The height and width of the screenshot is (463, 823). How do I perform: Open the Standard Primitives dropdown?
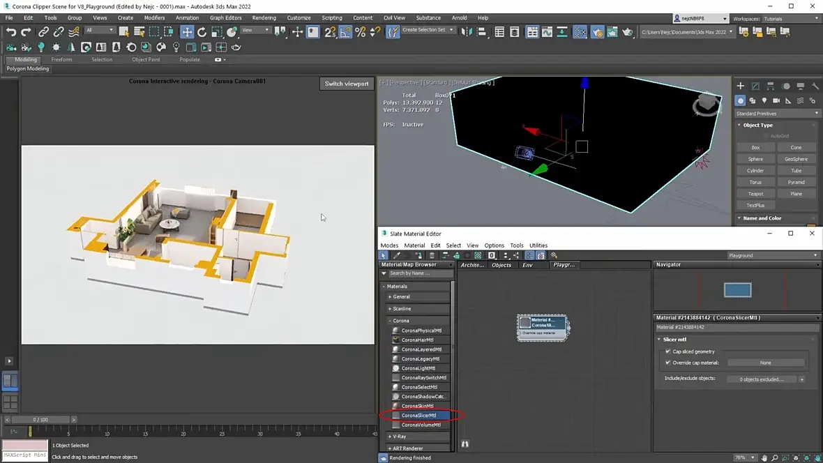tap(777, 113)
